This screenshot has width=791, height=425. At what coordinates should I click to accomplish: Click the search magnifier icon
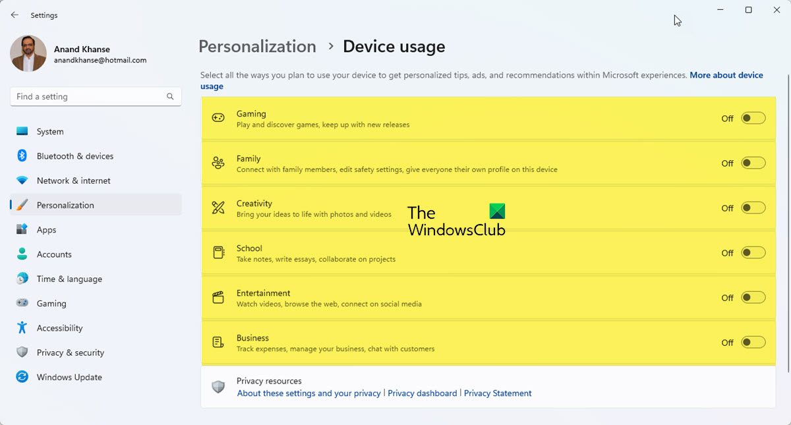pyautogui.click(x=170, y=96)
